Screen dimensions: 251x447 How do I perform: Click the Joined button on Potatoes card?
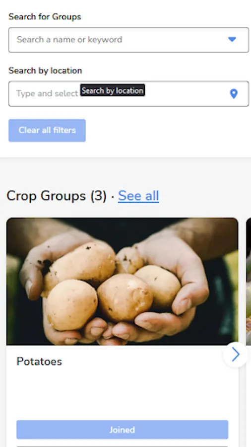(x=123, y=430)
